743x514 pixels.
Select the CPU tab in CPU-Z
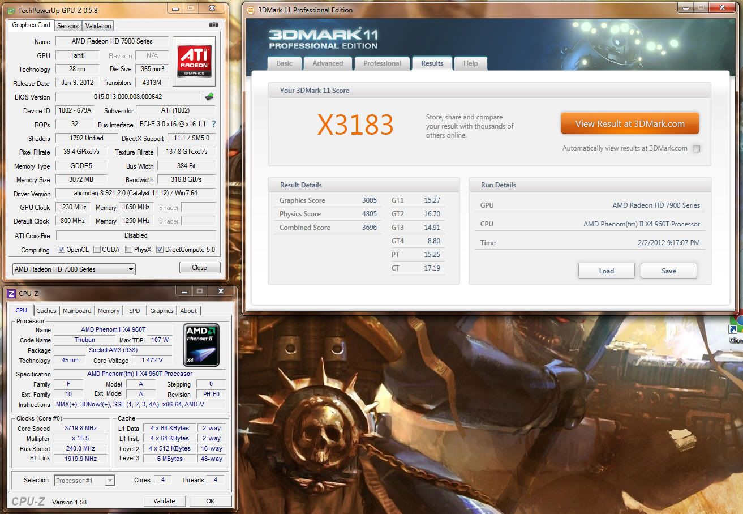coord(22,310)
